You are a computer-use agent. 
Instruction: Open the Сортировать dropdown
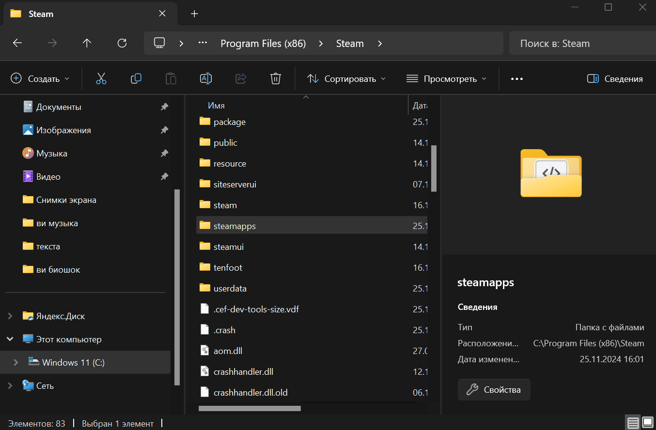(x=347, y=78)
